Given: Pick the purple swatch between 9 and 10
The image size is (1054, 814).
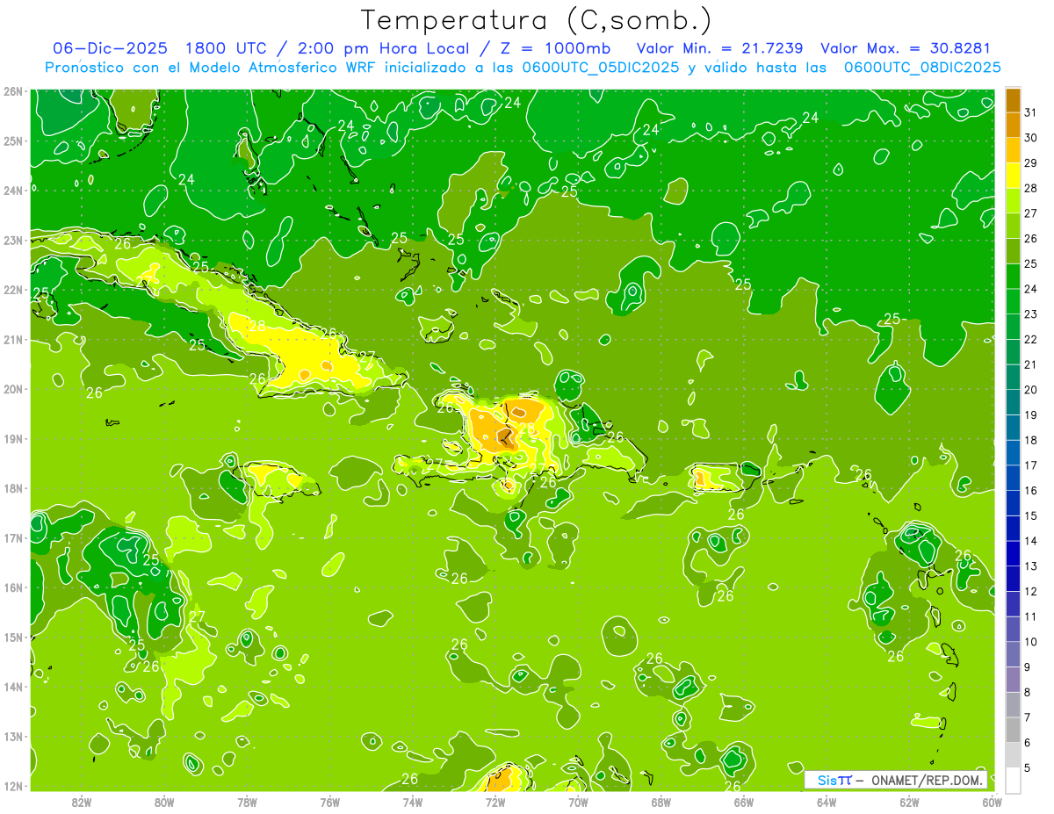Looking at the screenshot, I should tap(1013, 654).
